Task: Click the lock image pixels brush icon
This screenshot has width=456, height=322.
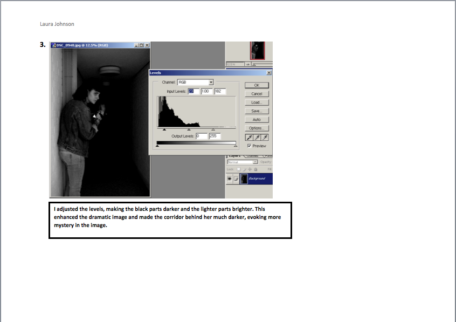Action: (245, 169)
